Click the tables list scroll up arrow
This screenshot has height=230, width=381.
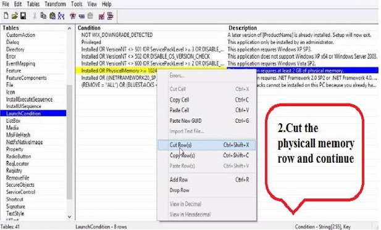(70, 28)
